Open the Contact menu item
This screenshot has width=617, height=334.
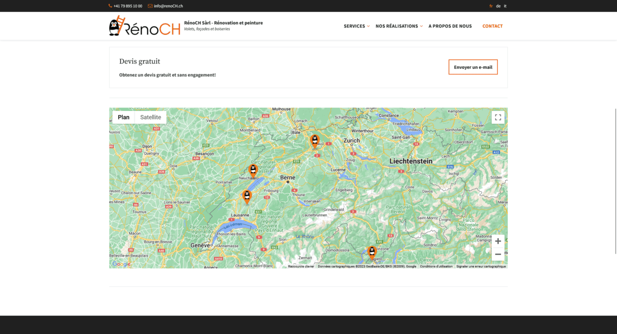coord(492,26)
